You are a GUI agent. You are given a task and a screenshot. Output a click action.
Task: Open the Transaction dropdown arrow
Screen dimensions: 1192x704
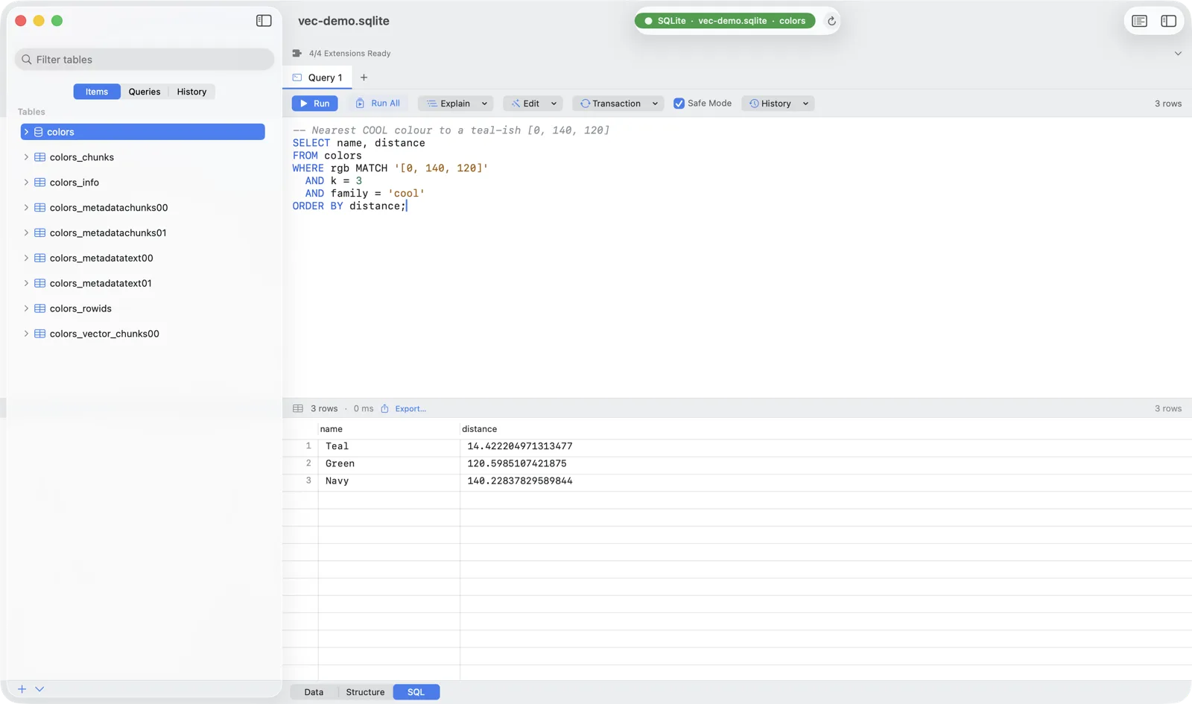pyautogui.click(x=655, y=104)
